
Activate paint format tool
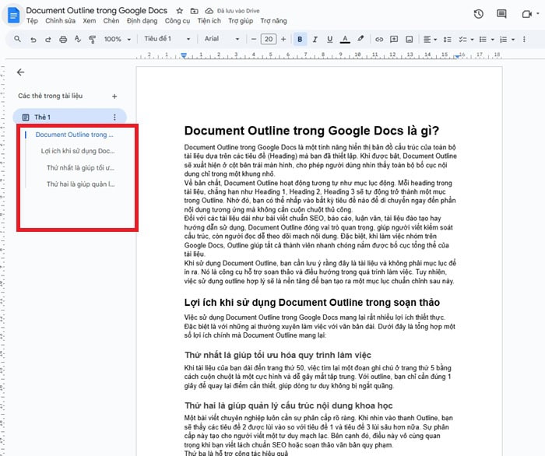tap(92, 40)
